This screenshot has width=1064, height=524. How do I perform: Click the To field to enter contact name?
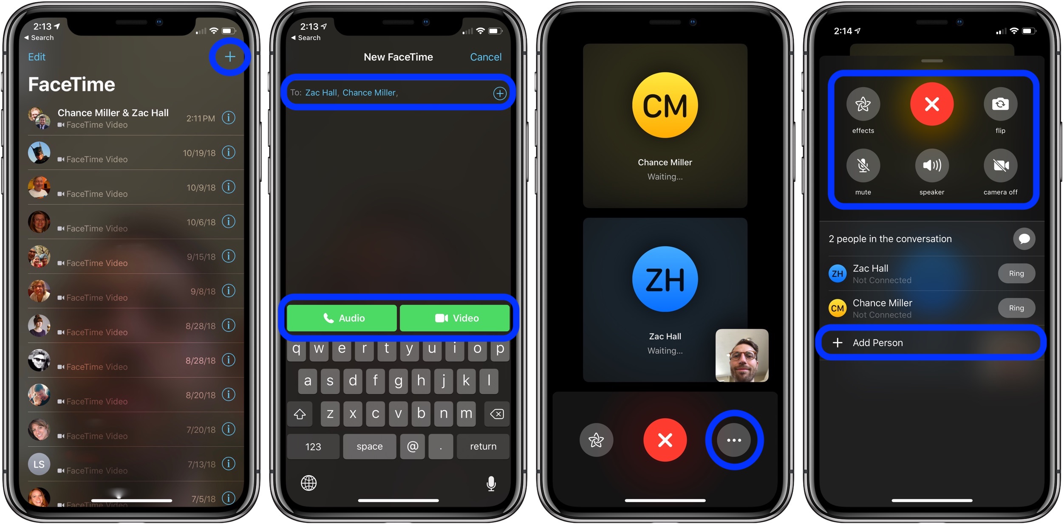pos(400,94)
